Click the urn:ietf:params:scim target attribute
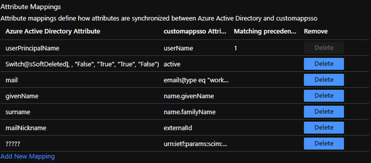The height and width of the screenshot is (163, 371). click(195, 144)
